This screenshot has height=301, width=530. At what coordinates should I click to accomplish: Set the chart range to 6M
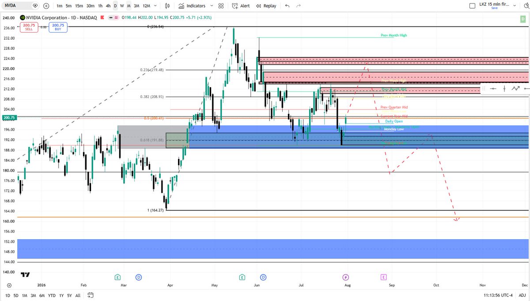[42, 295]
